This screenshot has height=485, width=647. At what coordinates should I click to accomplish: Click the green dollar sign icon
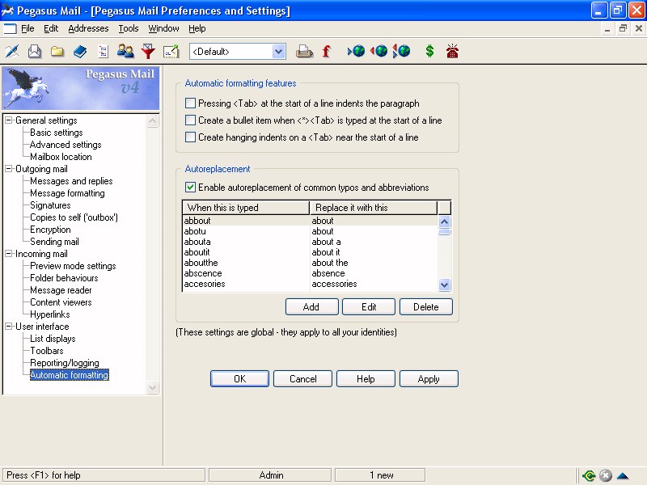[429, 51]
